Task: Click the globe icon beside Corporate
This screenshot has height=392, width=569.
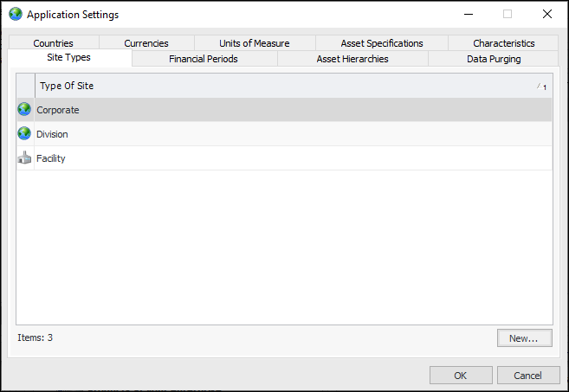Action: pyautogui.click(x=24, y=110)
